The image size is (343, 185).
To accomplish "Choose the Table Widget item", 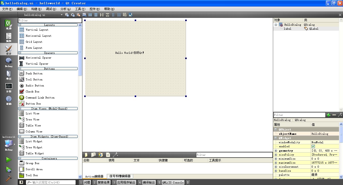I will pyautogui.click(x=35, y=153).
